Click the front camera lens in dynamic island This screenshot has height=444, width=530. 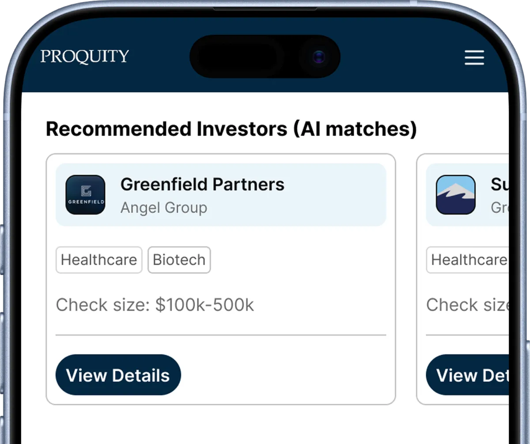[319, 57]
